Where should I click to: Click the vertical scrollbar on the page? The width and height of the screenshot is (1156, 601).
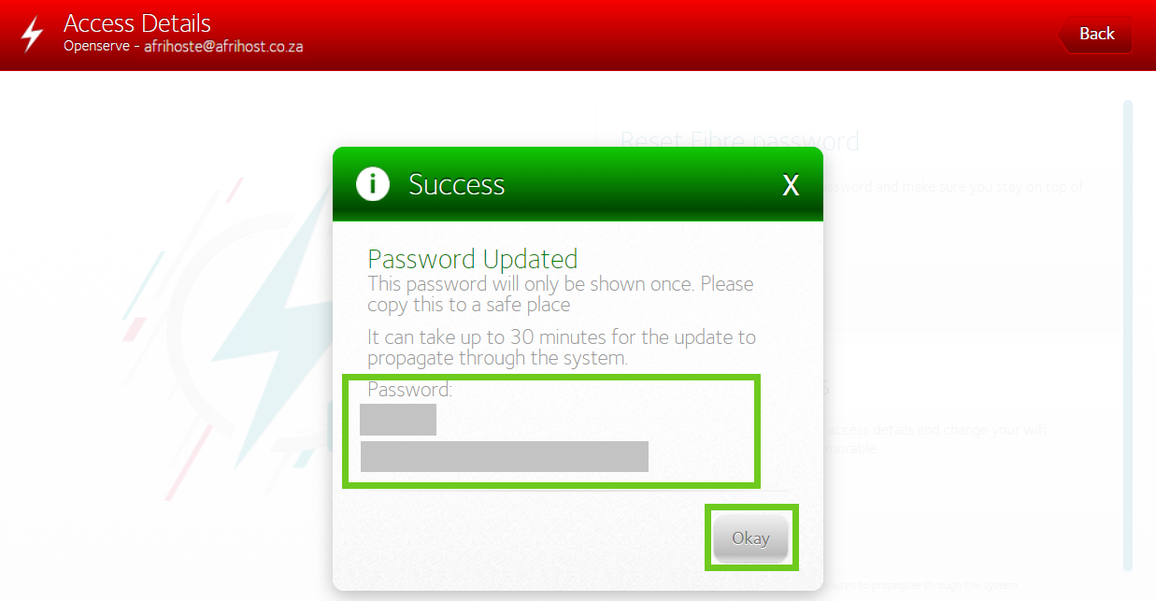coord(1127,335)
